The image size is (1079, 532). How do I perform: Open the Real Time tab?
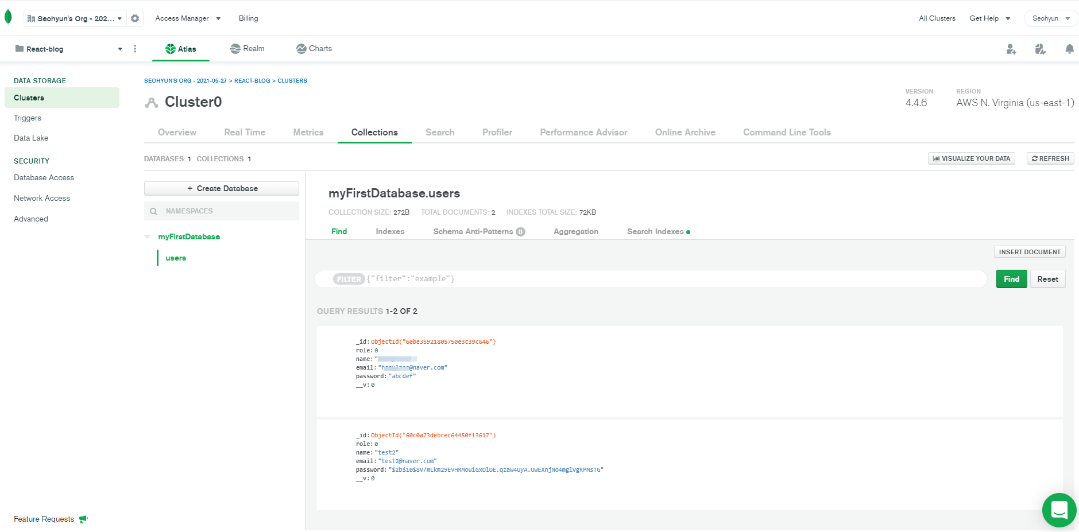245,133
